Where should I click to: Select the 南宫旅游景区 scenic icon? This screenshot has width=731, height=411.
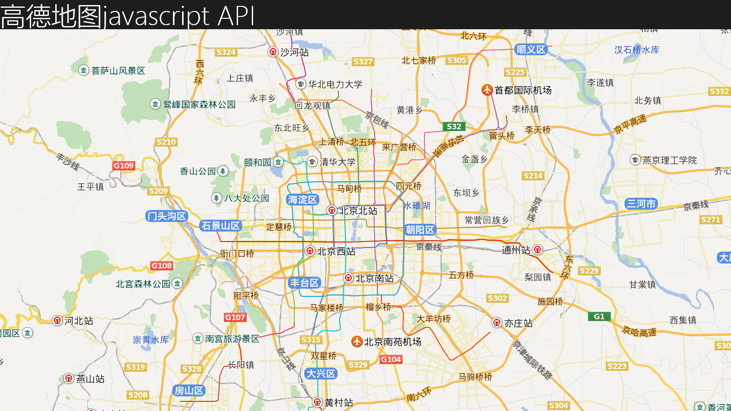(x=198, y=338)
